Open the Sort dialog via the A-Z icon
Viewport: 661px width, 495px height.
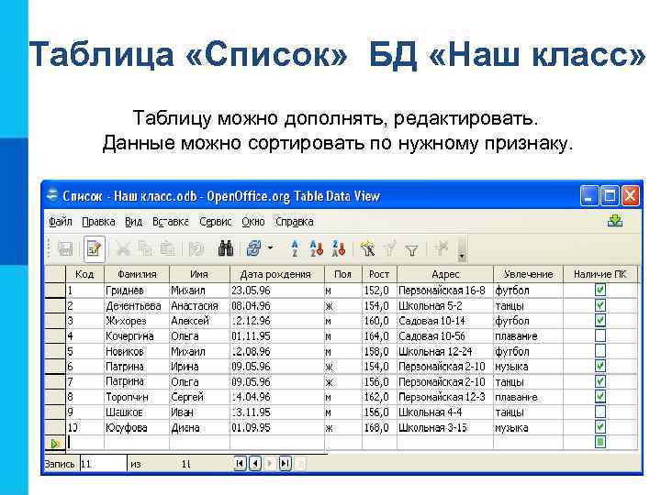(x=295, y=248)
